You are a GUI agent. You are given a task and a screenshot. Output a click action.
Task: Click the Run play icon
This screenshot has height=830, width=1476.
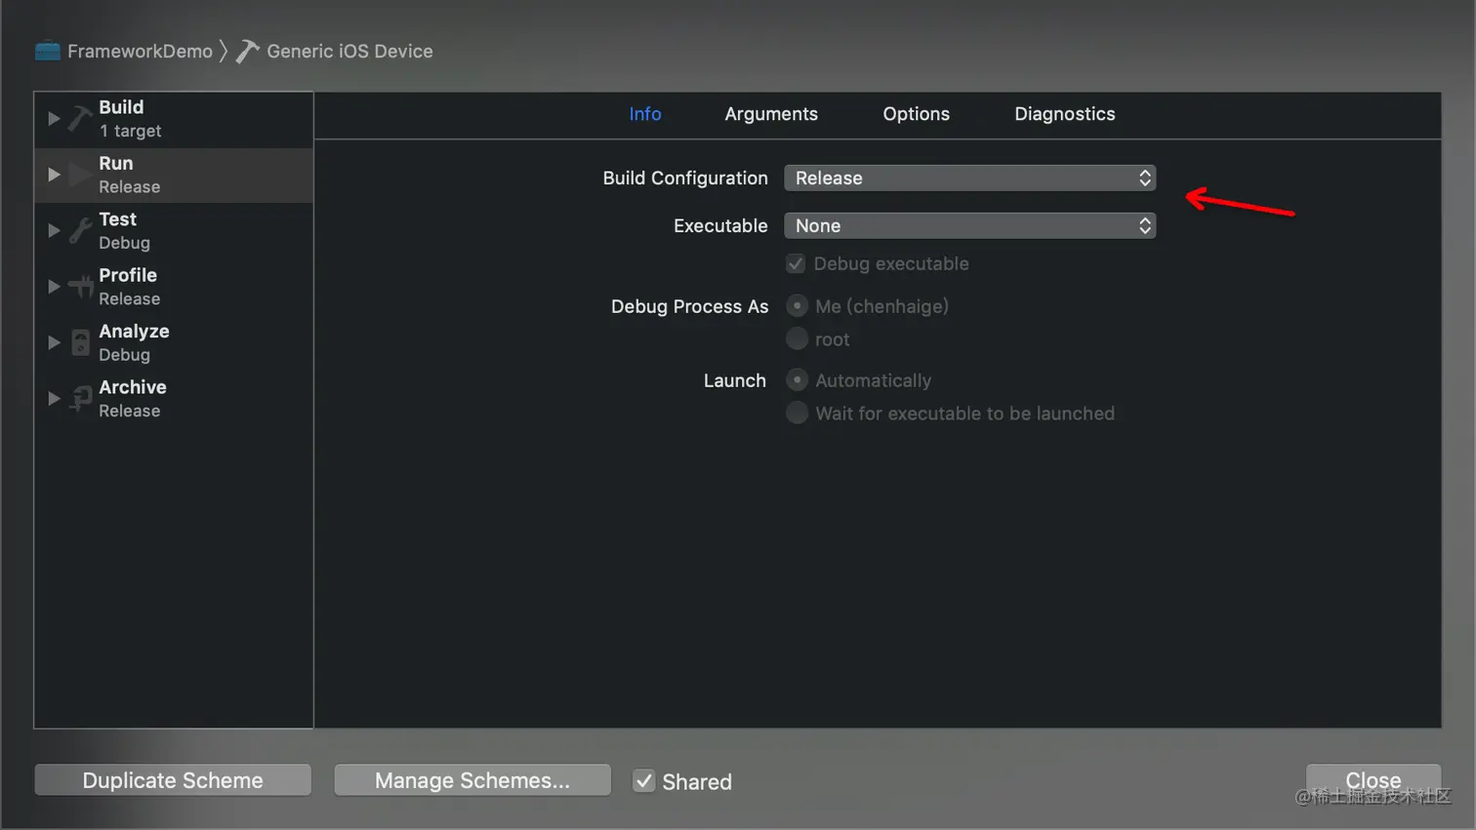[x=80, y=175]
